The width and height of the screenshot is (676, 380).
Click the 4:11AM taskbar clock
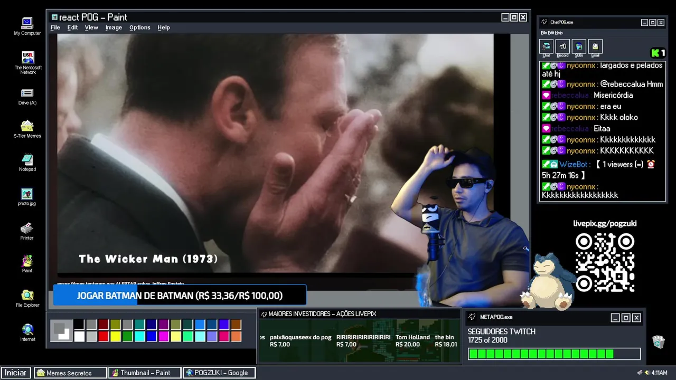tap(660, 373)
